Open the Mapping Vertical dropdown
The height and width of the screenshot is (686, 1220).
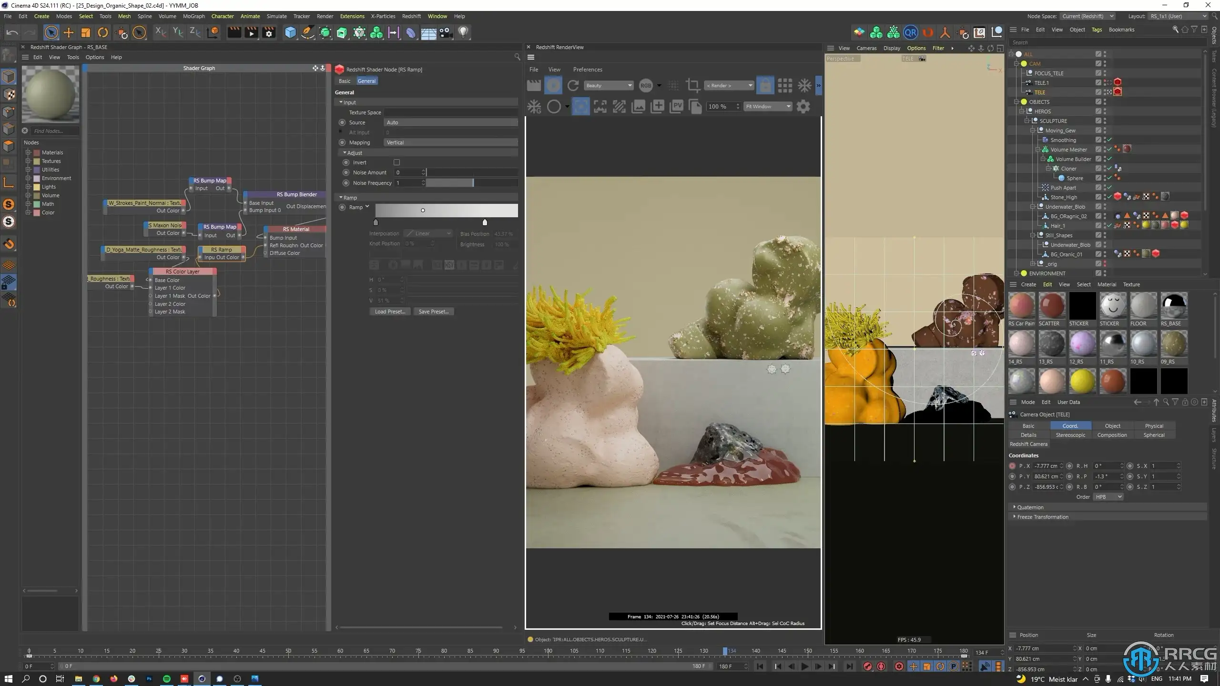[450, 142]
